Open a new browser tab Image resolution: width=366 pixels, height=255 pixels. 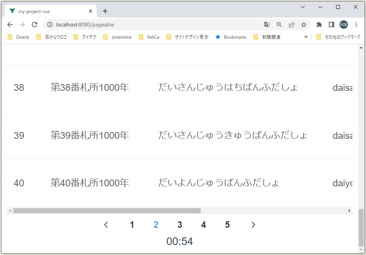point(105,11)
